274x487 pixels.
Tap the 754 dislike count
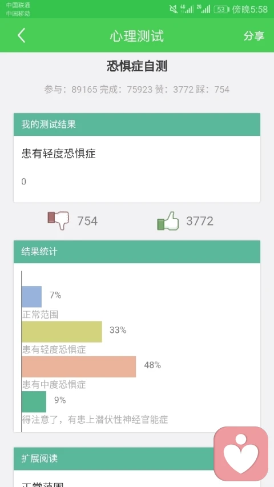coord(87,221)
